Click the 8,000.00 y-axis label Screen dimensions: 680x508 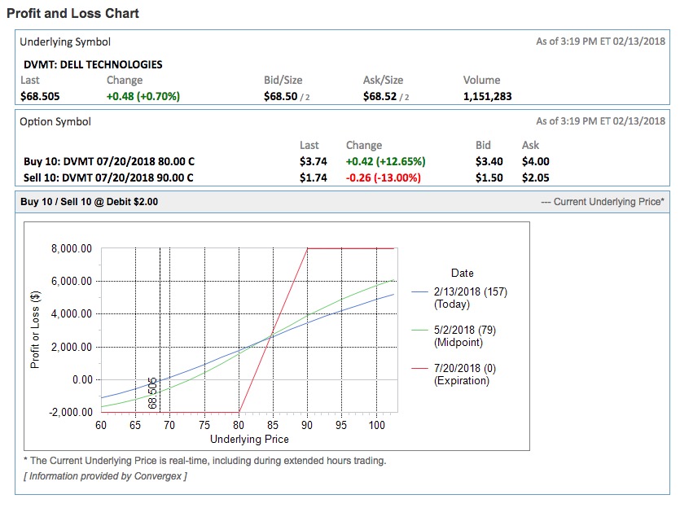[72, 248]
